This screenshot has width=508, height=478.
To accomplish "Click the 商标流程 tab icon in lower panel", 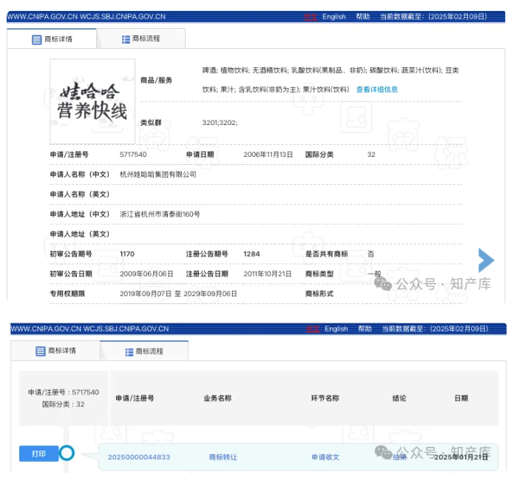I will [129, 351].
